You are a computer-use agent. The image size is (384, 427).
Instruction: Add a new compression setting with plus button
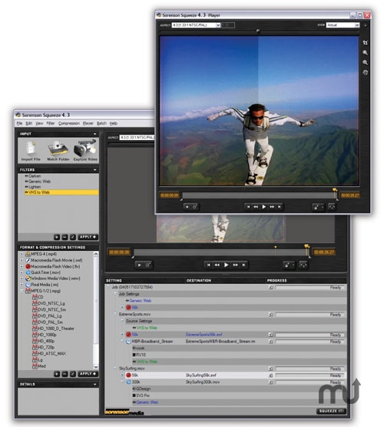(57, 374)
